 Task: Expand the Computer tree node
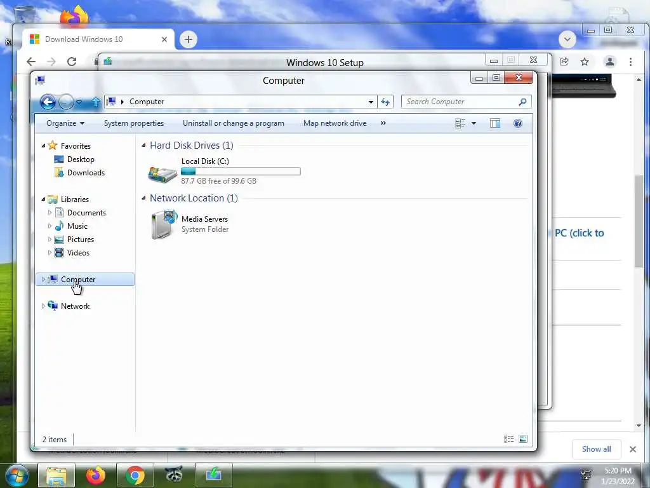tap(43, 280)
